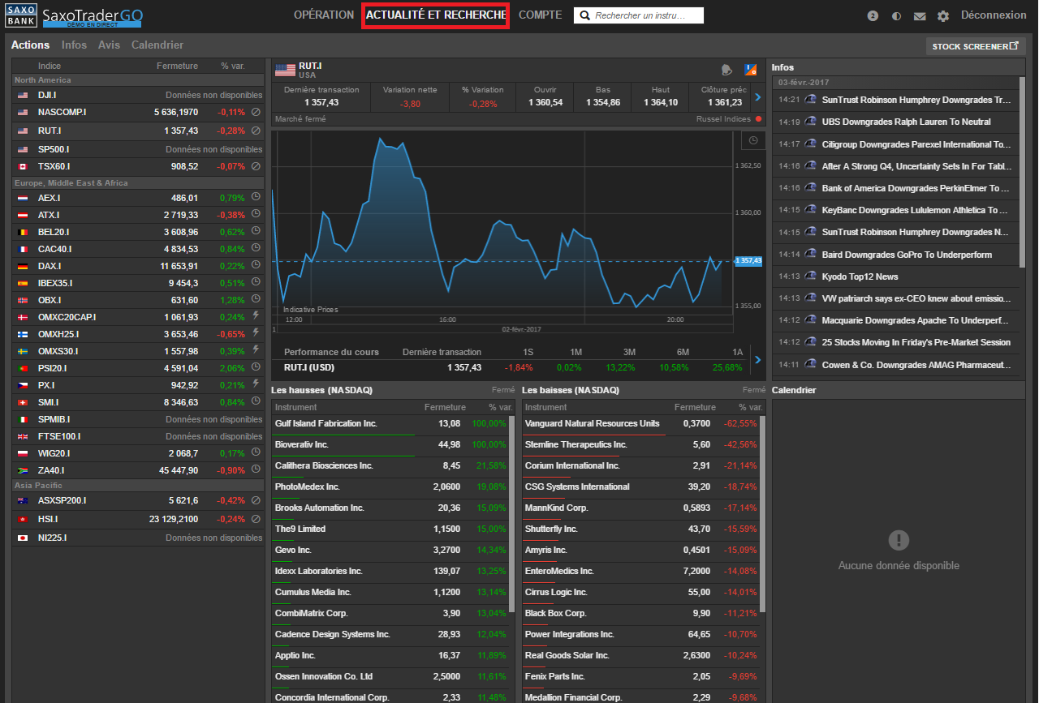The width and height of the screenshot is (1039, 703).
Task: Click the clock icon in the ZA40.I row
Action: click(256, 469)
